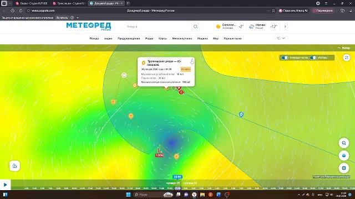This screenshot has height=199, width=355.
Task: Bookmark this page
Action: point(273,11)
